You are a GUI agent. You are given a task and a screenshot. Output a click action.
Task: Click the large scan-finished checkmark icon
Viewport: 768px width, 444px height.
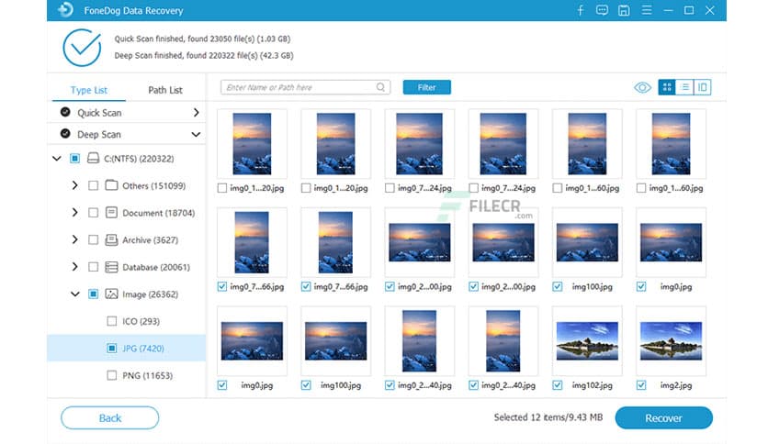point(82,48)
